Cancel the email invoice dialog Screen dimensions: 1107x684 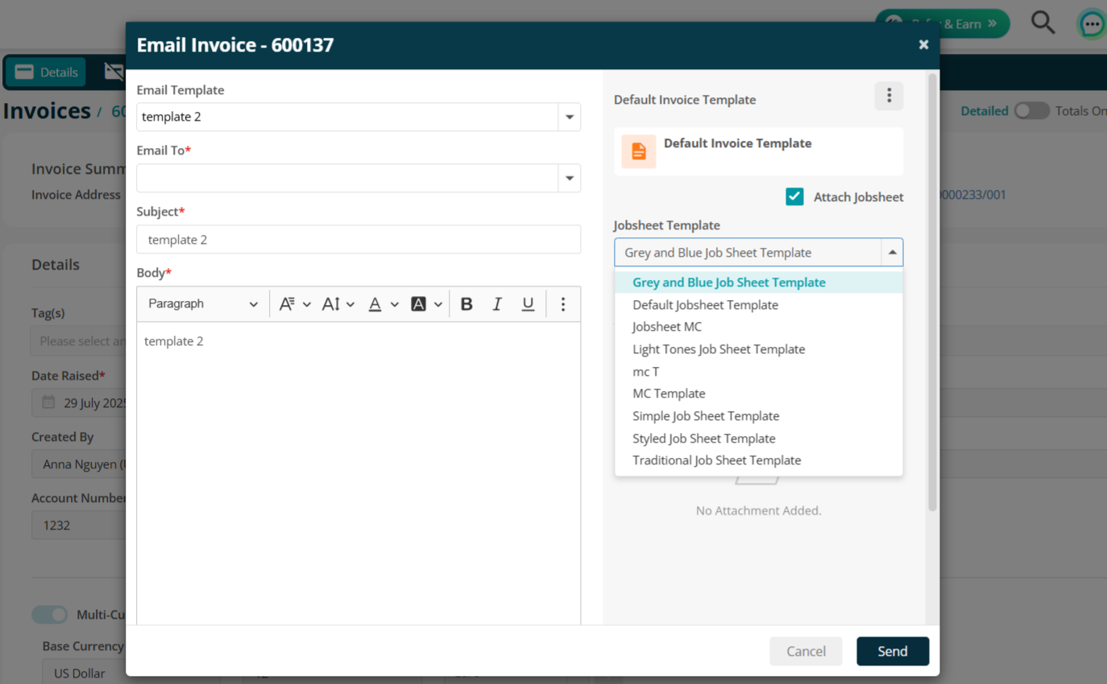point(806,651)
